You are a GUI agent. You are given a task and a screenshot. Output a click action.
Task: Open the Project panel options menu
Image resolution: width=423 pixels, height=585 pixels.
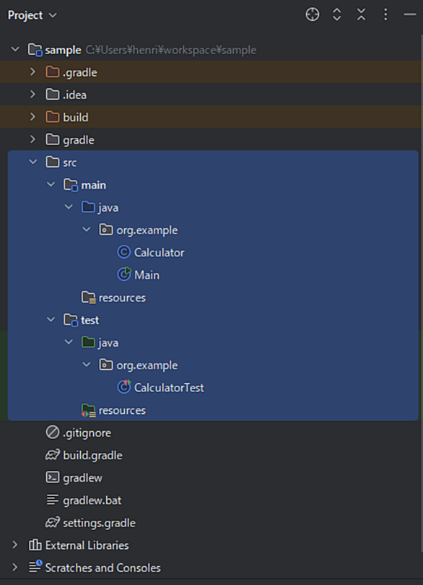coord(385,15)
